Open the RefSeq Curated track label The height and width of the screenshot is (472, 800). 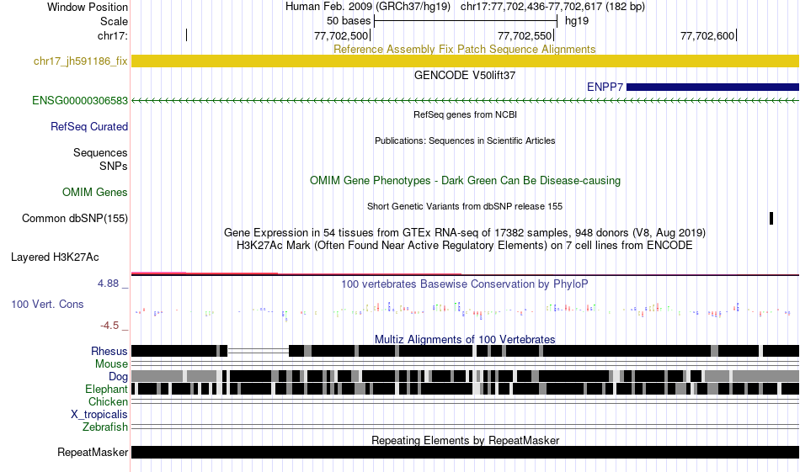point(88,126)
